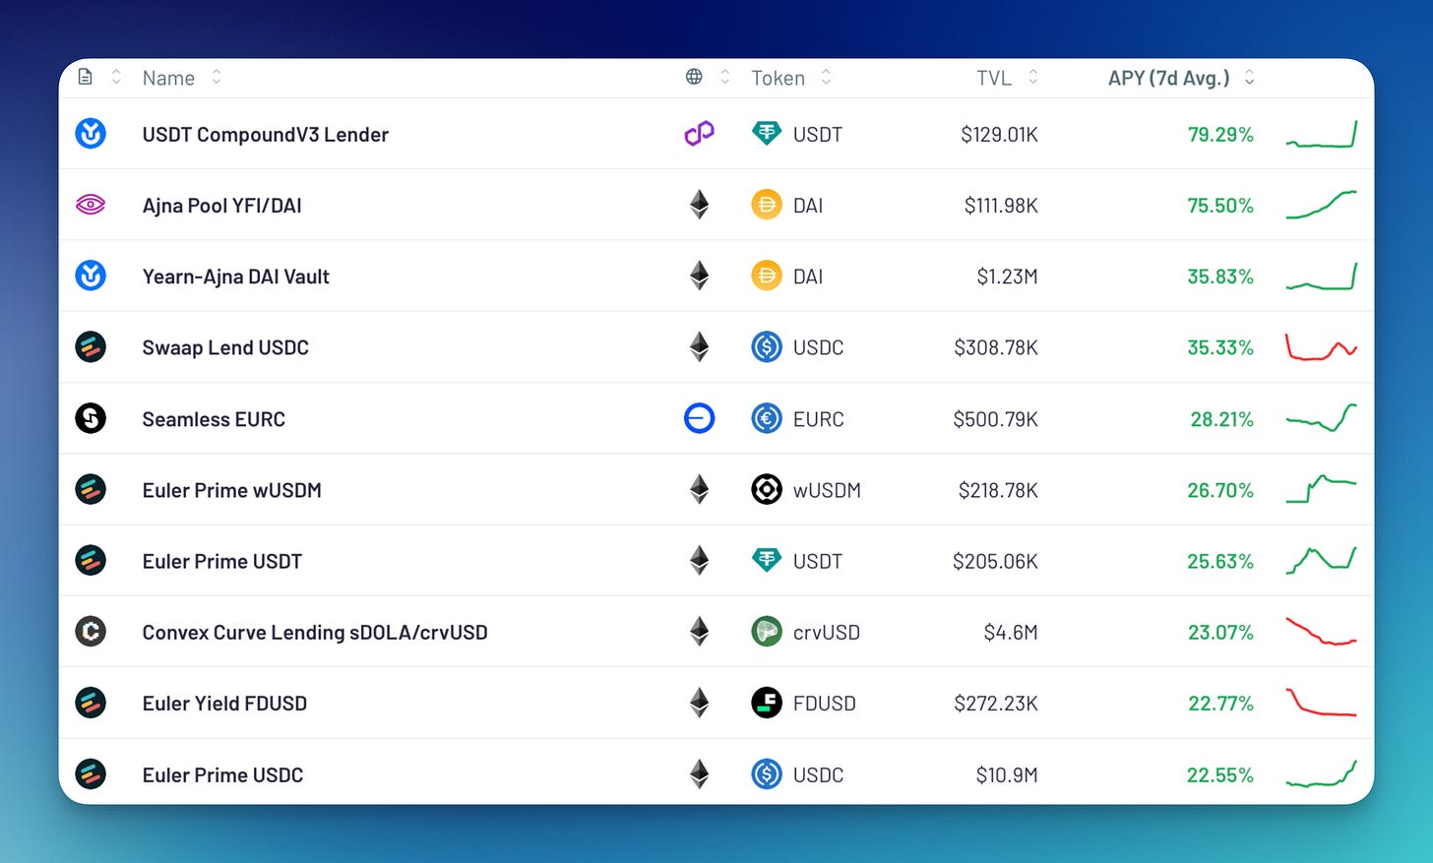The image size is (1433, 863).
Task: Sort by Name using its sort arrows
Action: point(217,77)
